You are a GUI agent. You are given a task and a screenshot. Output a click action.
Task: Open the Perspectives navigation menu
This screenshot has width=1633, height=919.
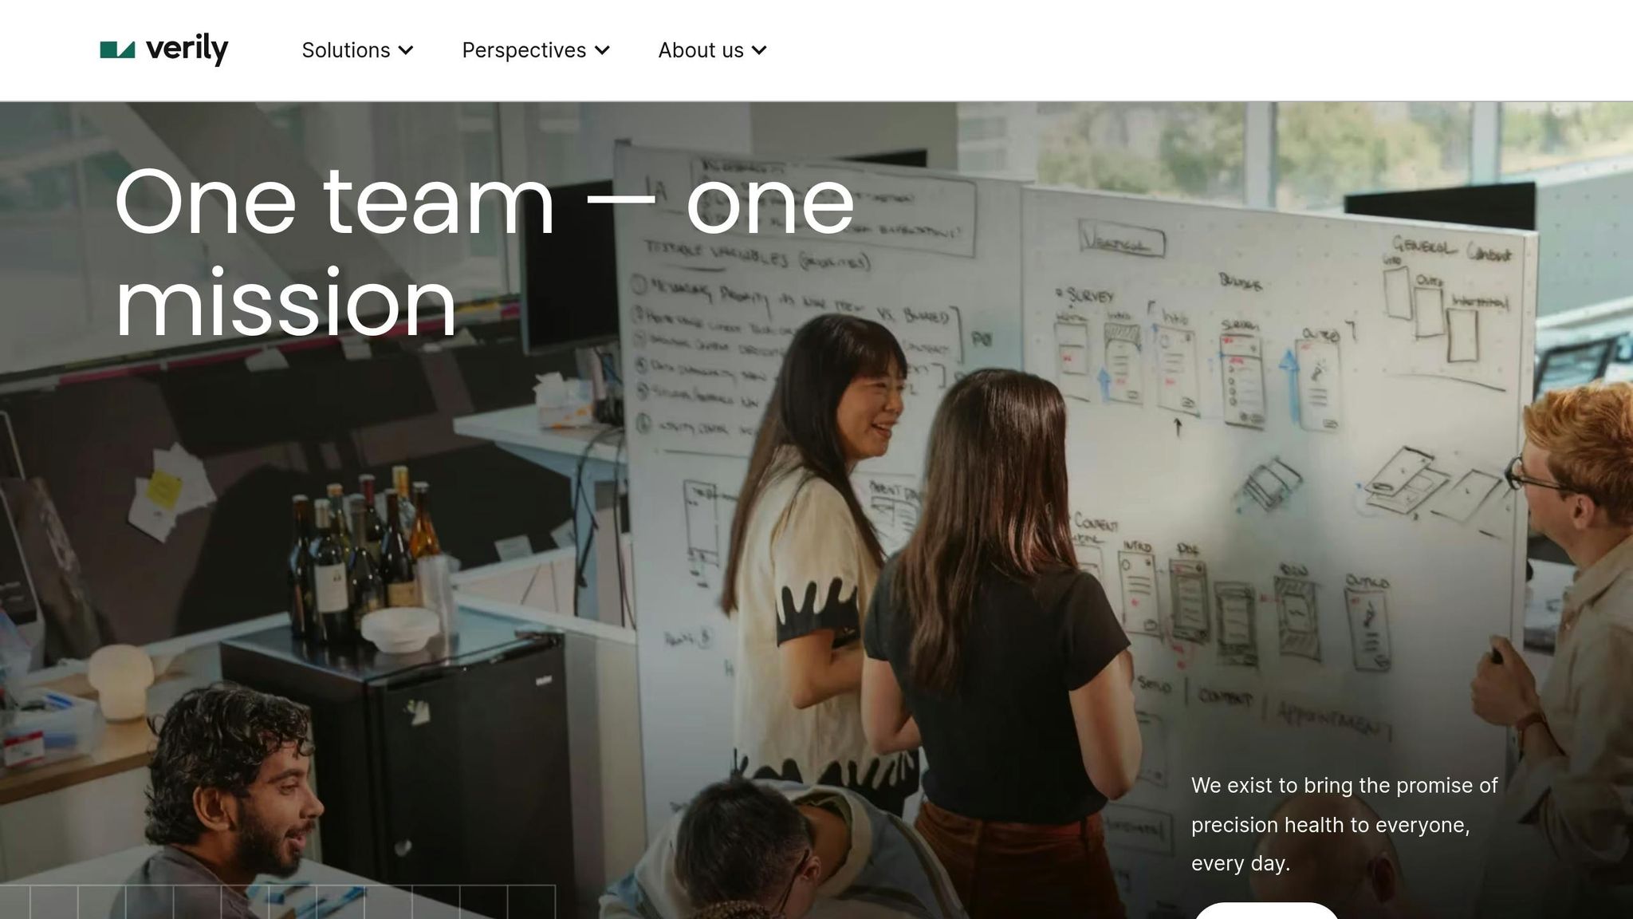pos(524,50)
